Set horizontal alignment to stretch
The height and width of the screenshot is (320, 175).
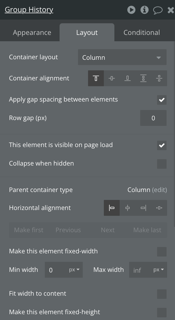[159, 208]
